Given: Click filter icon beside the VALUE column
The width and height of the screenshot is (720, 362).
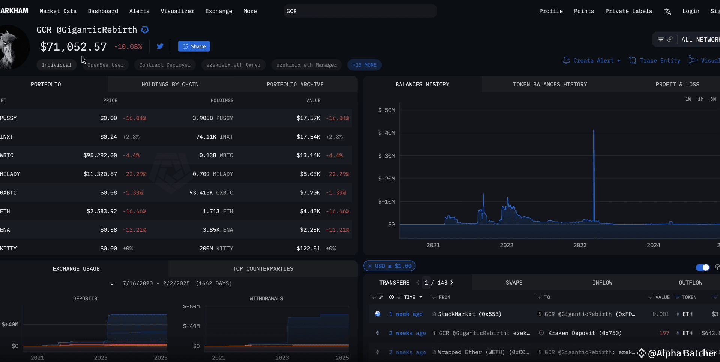Looking at the screenshot, I should click(x=651, y=297).
